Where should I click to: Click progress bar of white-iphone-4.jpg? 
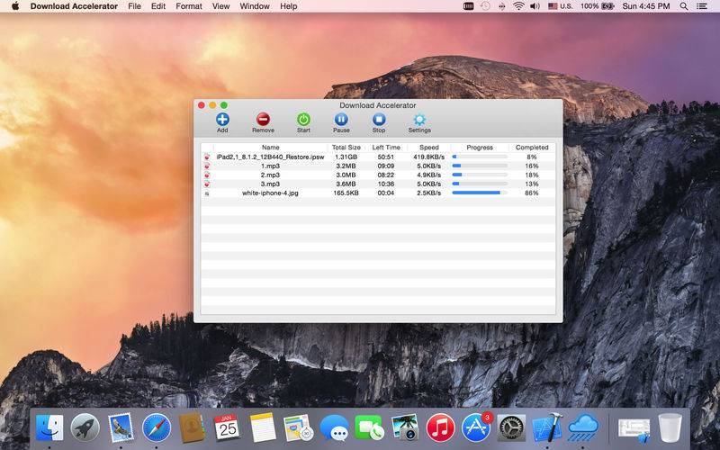coord(480,193)
